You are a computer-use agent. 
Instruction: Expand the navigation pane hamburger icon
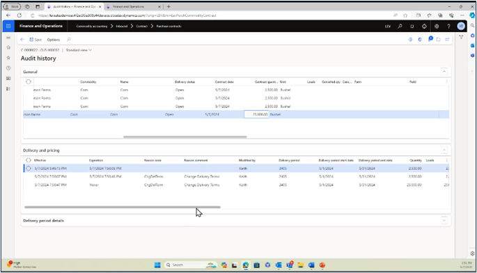click(8, 38)
